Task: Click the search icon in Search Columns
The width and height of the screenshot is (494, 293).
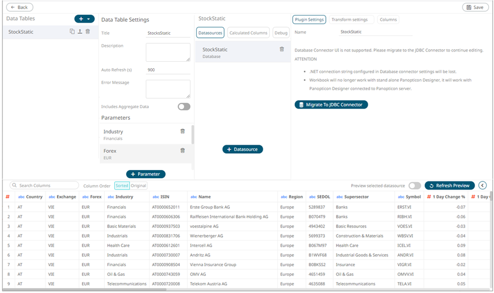Action: point(14,186)
